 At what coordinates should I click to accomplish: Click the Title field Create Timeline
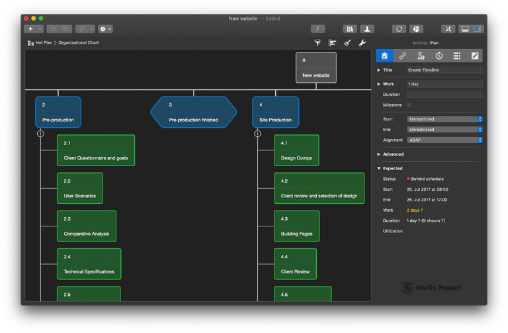(444, 70)
